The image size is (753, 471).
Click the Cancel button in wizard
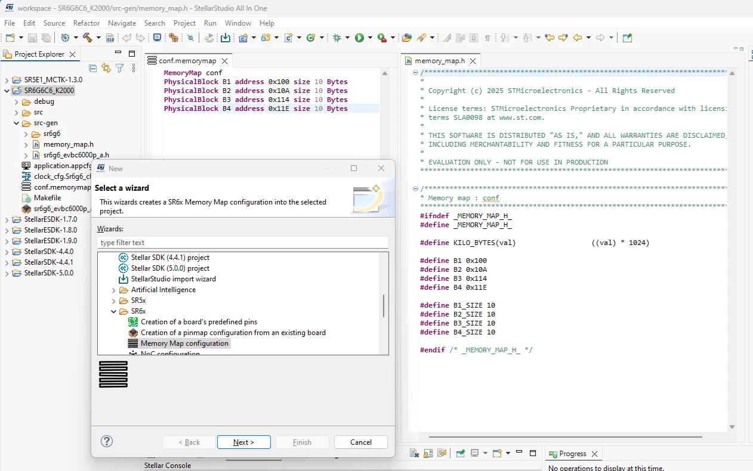pyautogui.click(x=361, y=442)
